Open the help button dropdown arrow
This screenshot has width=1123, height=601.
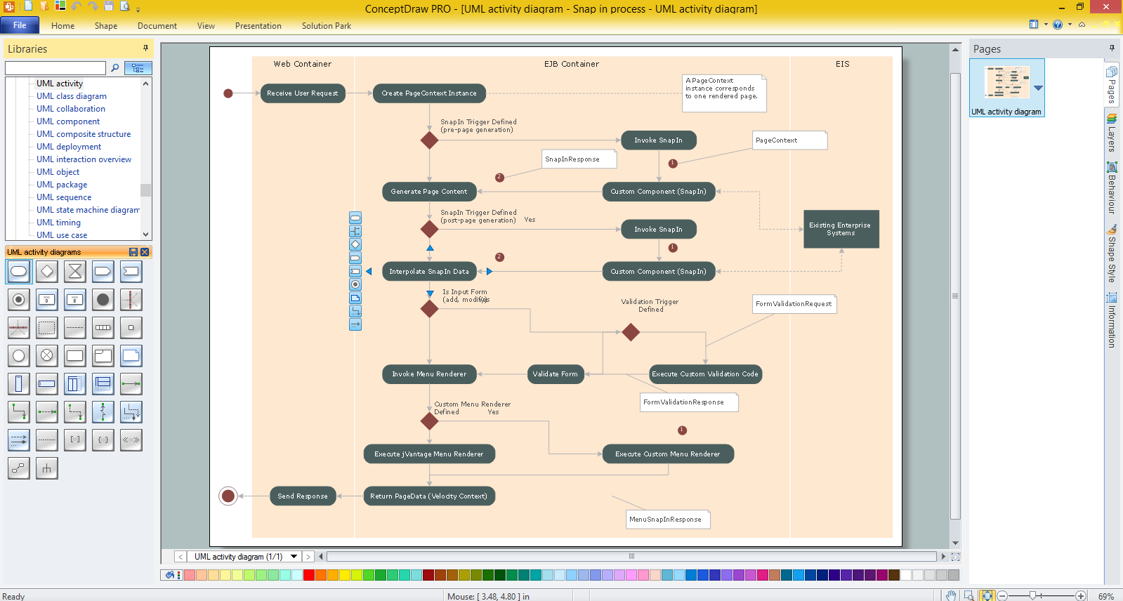click(x=1070, y=25)
